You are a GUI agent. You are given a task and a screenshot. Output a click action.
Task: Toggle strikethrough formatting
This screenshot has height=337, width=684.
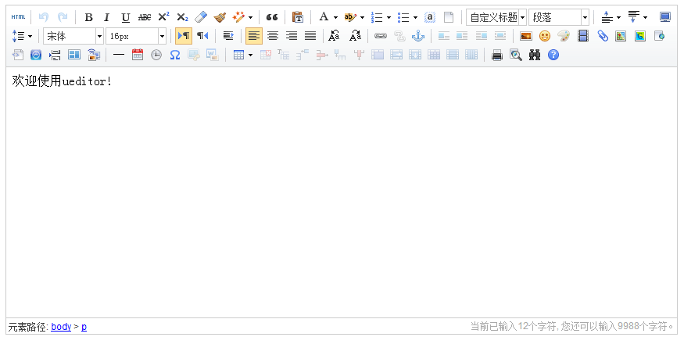[145, 17]
